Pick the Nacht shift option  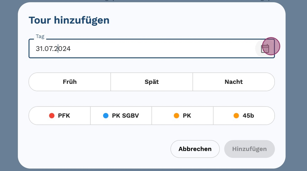(234, 82)
